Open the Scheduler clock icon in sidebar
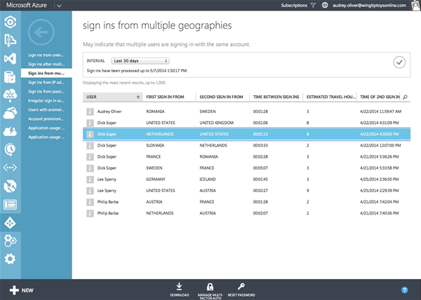The width and height of the screenshot is (421, 300). 11,149
